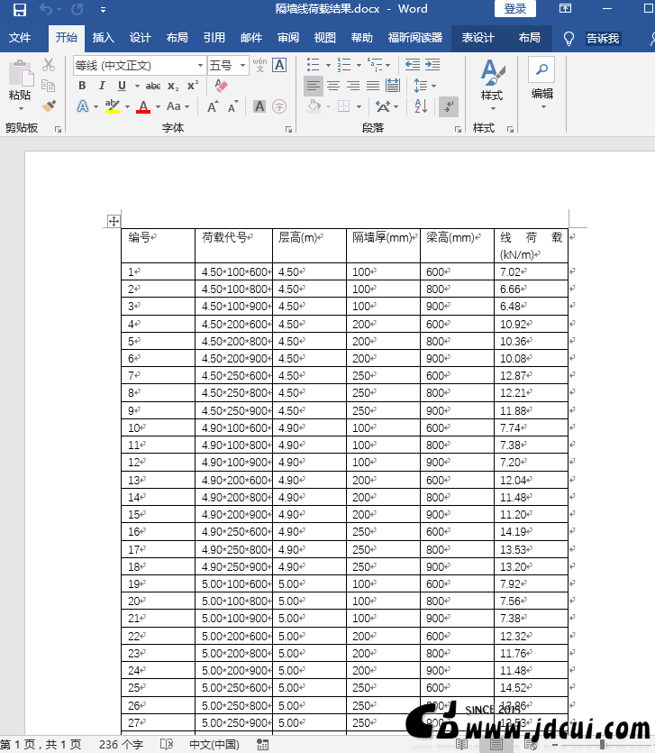The width and height of the screenshot is (655, 753).
Task: Toggle Underline formatting
Action: pyautogui.click(x=122, y=86)
